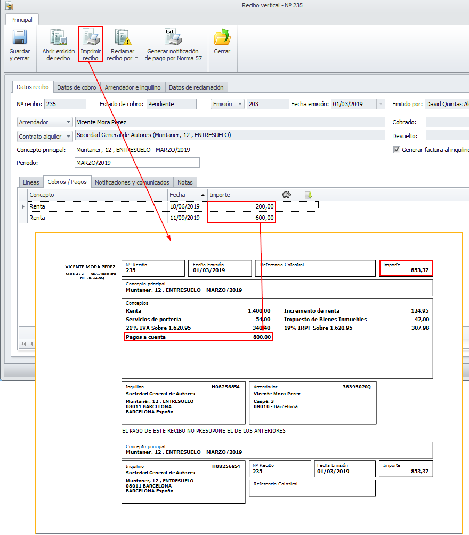The width and height of the screenshot is (469, 535).
Task: Click Generar notificación de pago Norma 57
Action: 173,38
